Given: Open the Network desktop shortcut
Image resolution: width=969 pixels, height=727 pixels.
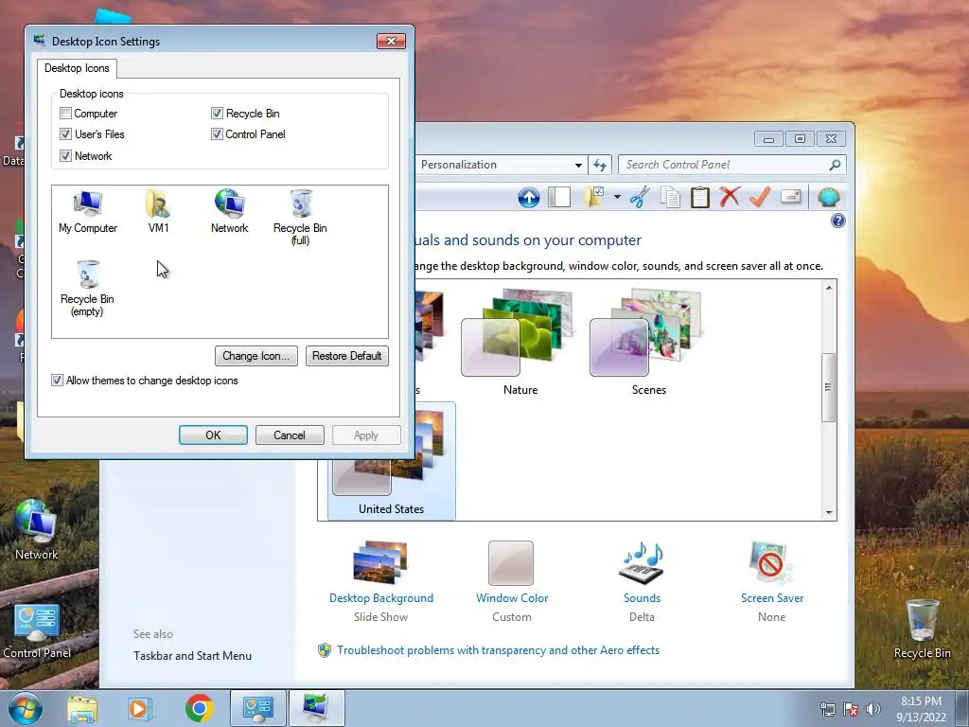Looking at the screenshot, I should (36, 530).
